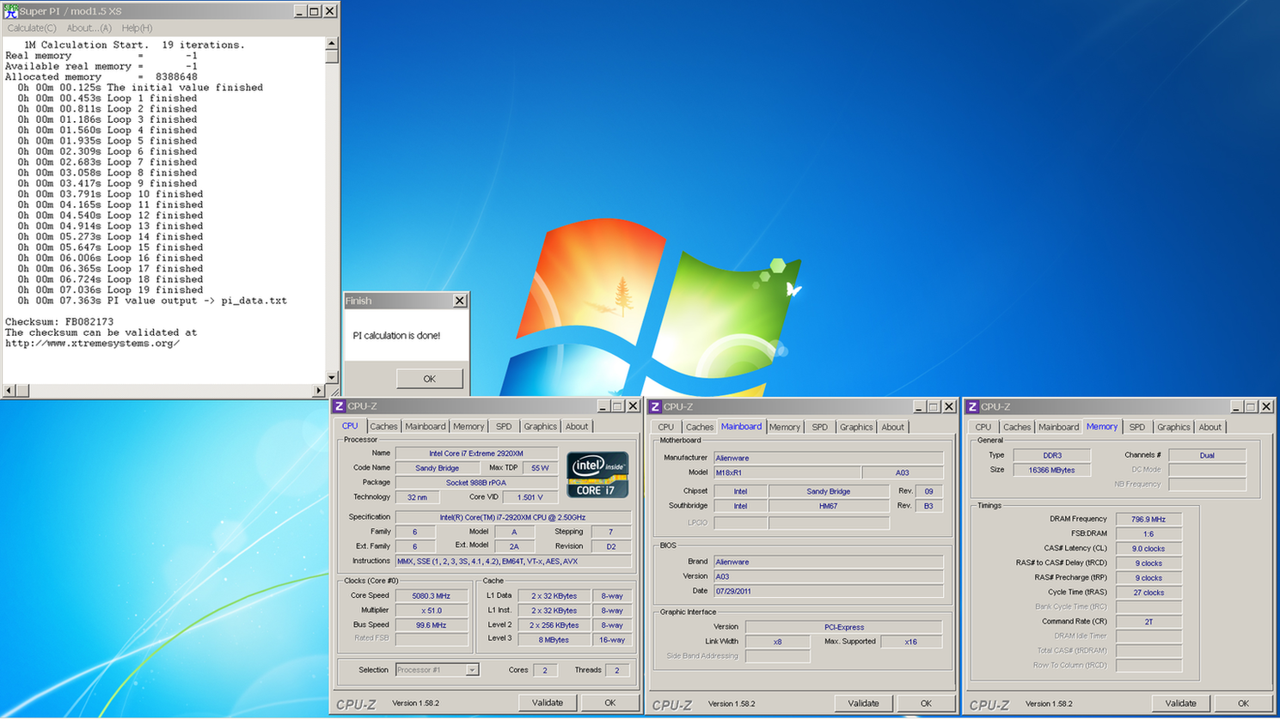This screenshot has width=1280, height=719.
Task: Click OK in Mainboard CPU-Z window
Action: click(x=926, y=704)
